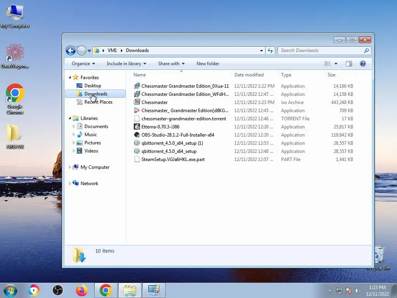This screenshot has height=298, width=397.
Task: Click the Windows Explorer taskbar button
Action: tap(129, 290)
